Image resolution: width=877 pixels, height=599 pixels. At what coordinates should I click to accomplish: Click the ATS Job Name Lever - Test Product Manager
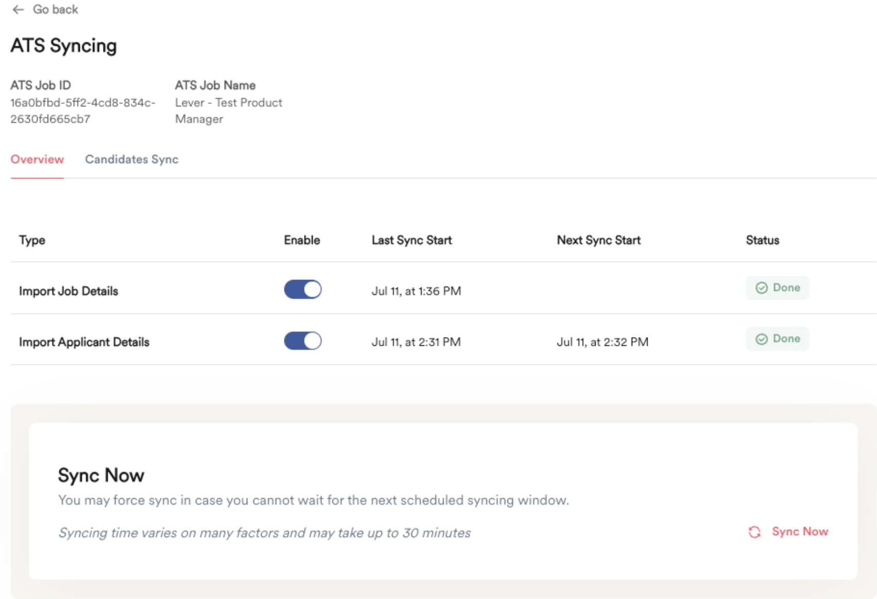[228, 111]
